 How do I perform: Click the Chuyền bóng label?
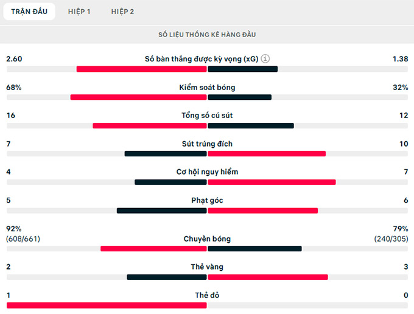click(207, 239)
